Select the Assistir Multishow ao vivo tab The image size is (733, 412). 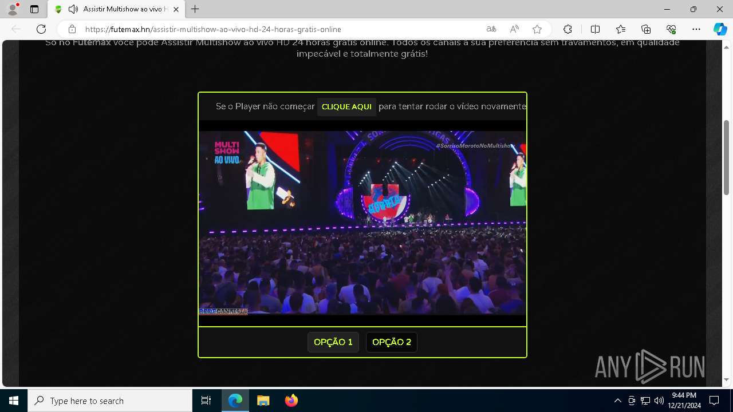coord(117,9)
